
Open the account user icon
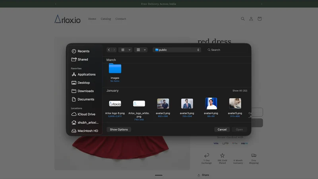[251, 19]
